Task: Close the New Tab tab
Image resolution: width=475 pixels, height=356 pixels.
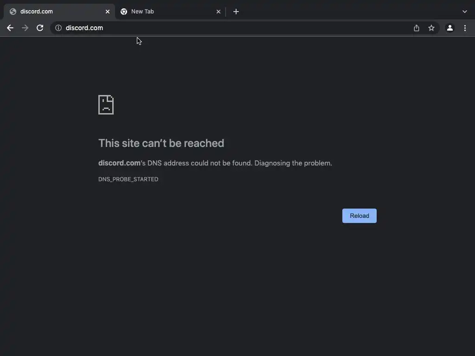Action: click(x=218, y=12)
